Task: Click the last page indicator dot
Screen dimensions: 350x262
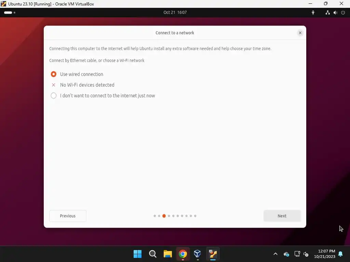Action: 195,216
